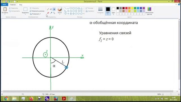Click the zoom slider thumb
This screenshot has height=102, width=181.
(171, 94)
